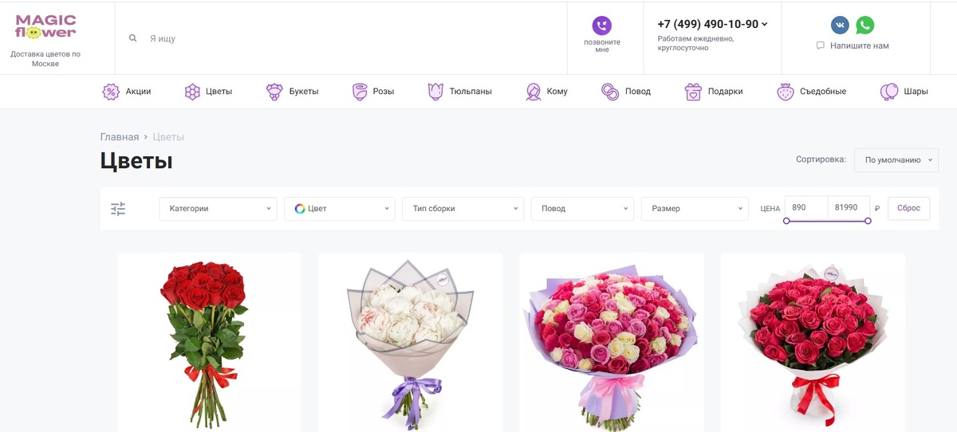Open the Тип сборки dropdown
This screenshot has width=957, height=432.
point(463,209)
